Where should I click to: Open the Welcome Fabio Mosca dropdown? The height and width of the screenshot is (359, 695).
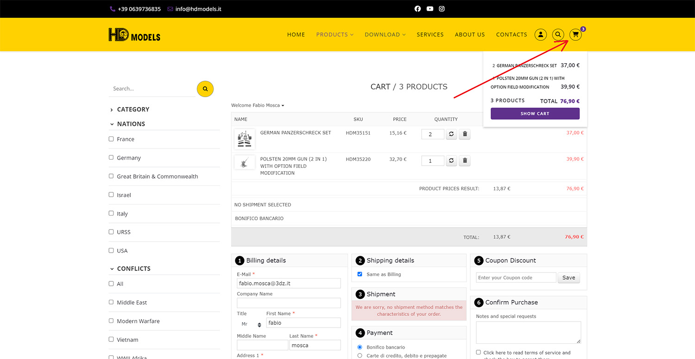click(258, 105)
